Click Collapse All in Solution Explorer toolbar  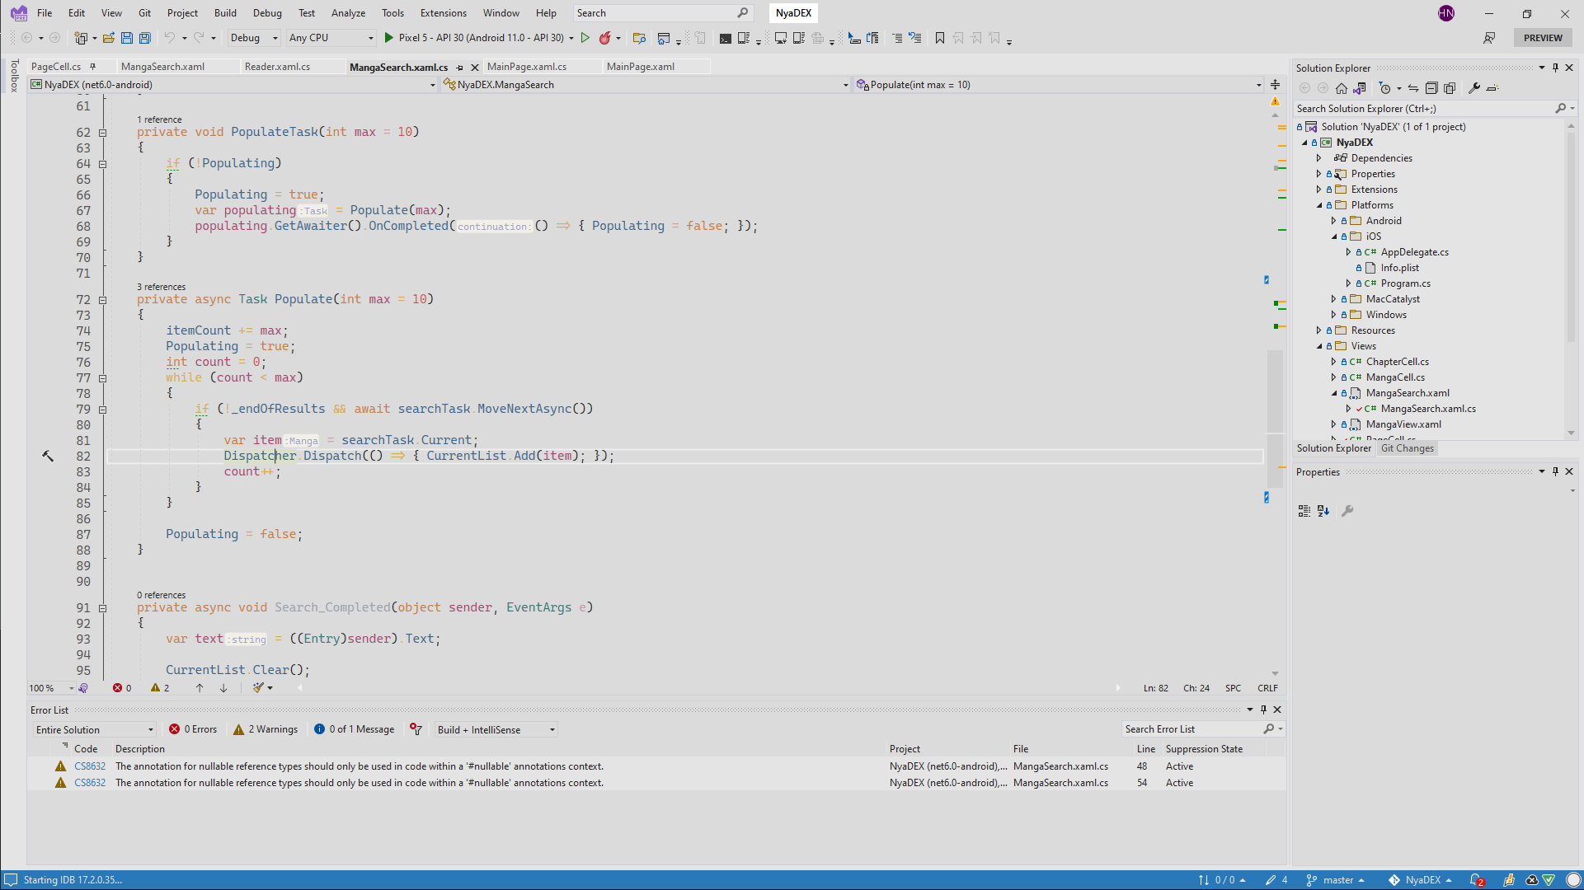1431,88
